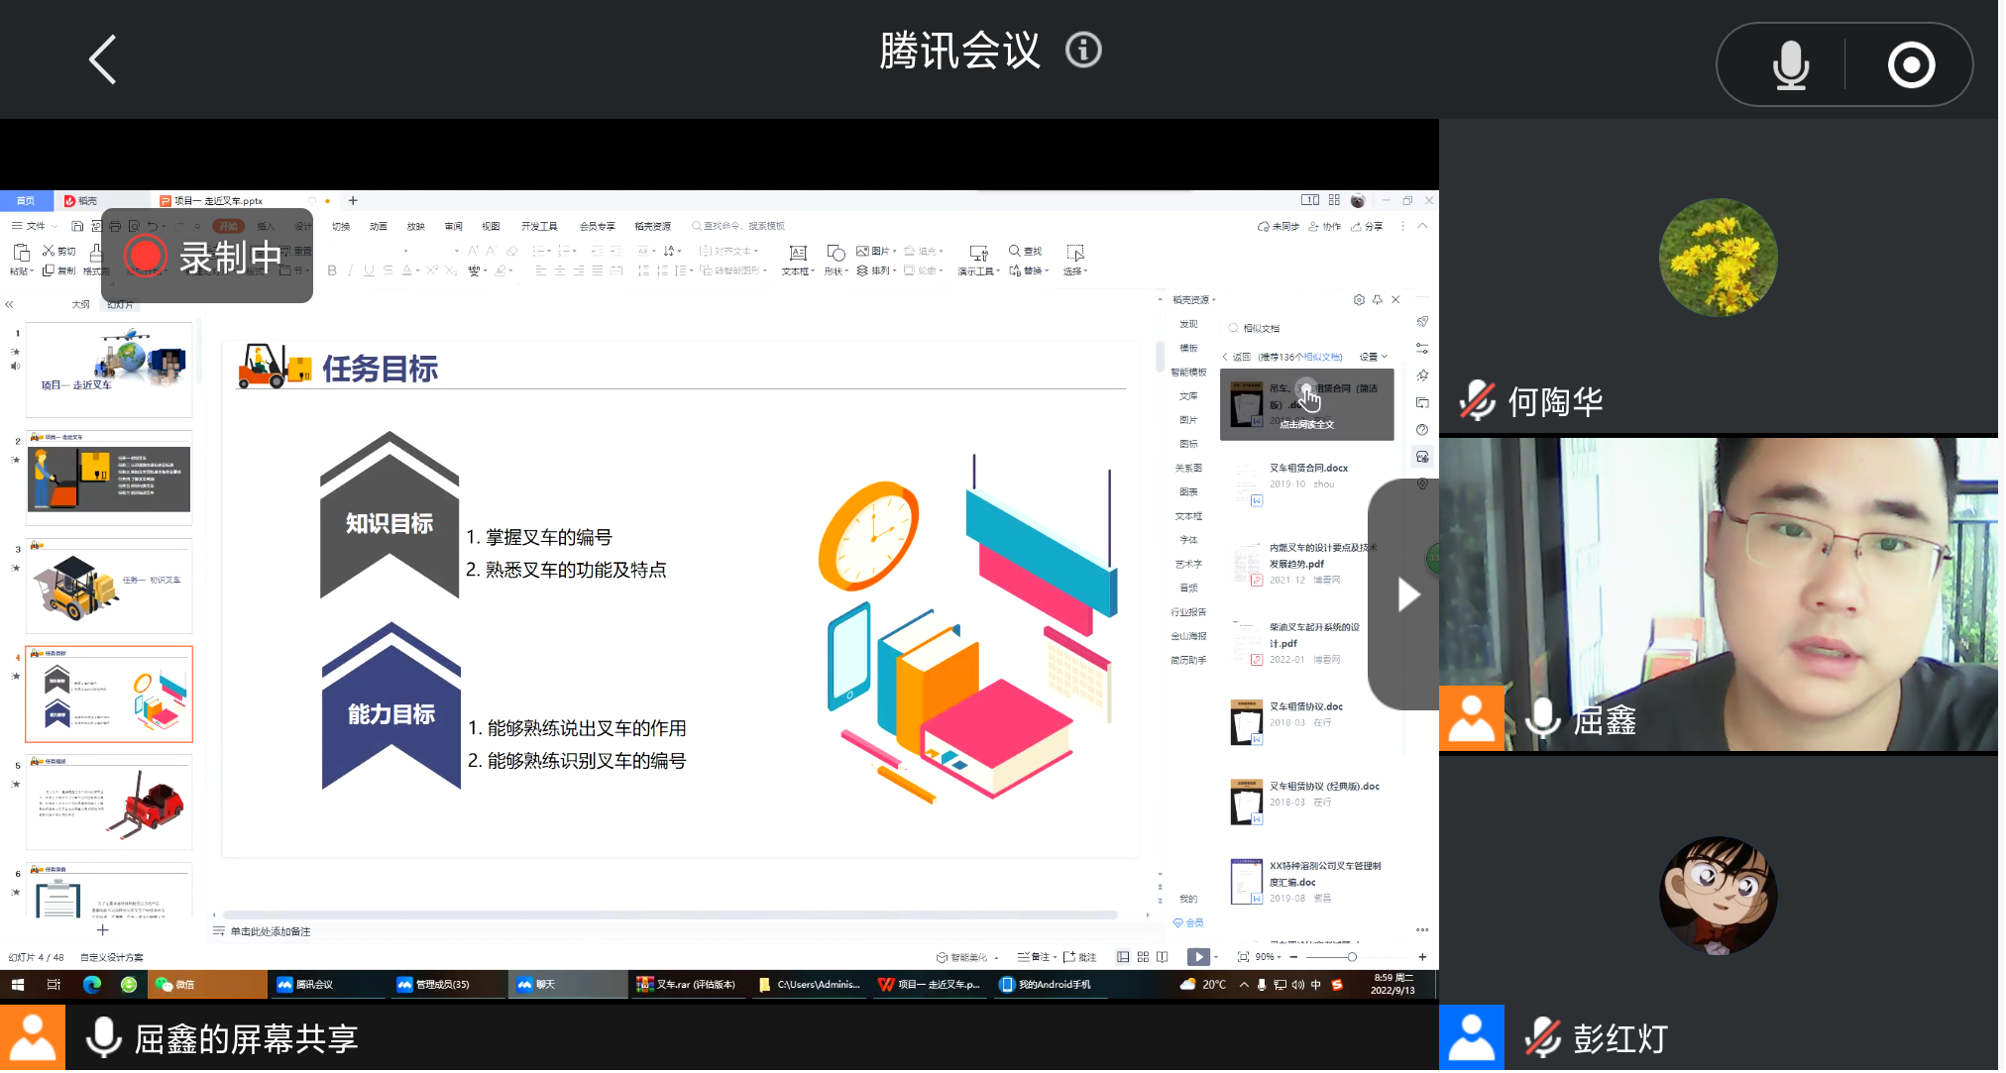Play the video on the side arrow handle
This screenshot has height=1073, width=2006.
pyautogui.click(x=1407, y=594)
